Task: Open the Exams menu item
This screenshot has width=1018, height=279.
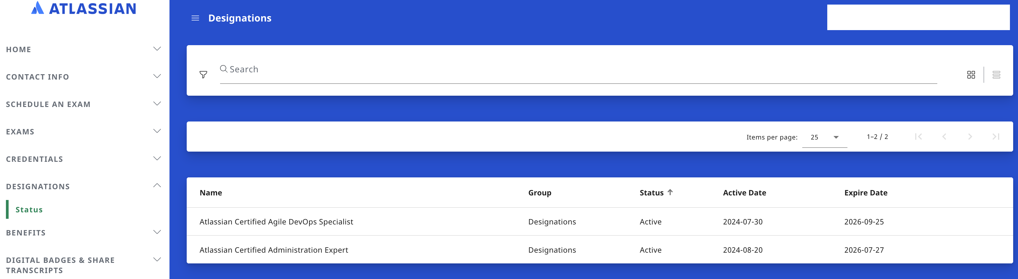Action: (20, 132)
